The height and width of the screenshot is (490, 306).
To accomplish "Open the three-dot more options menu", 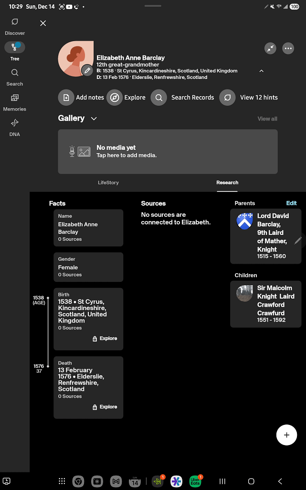I will (x=288, y=48).
